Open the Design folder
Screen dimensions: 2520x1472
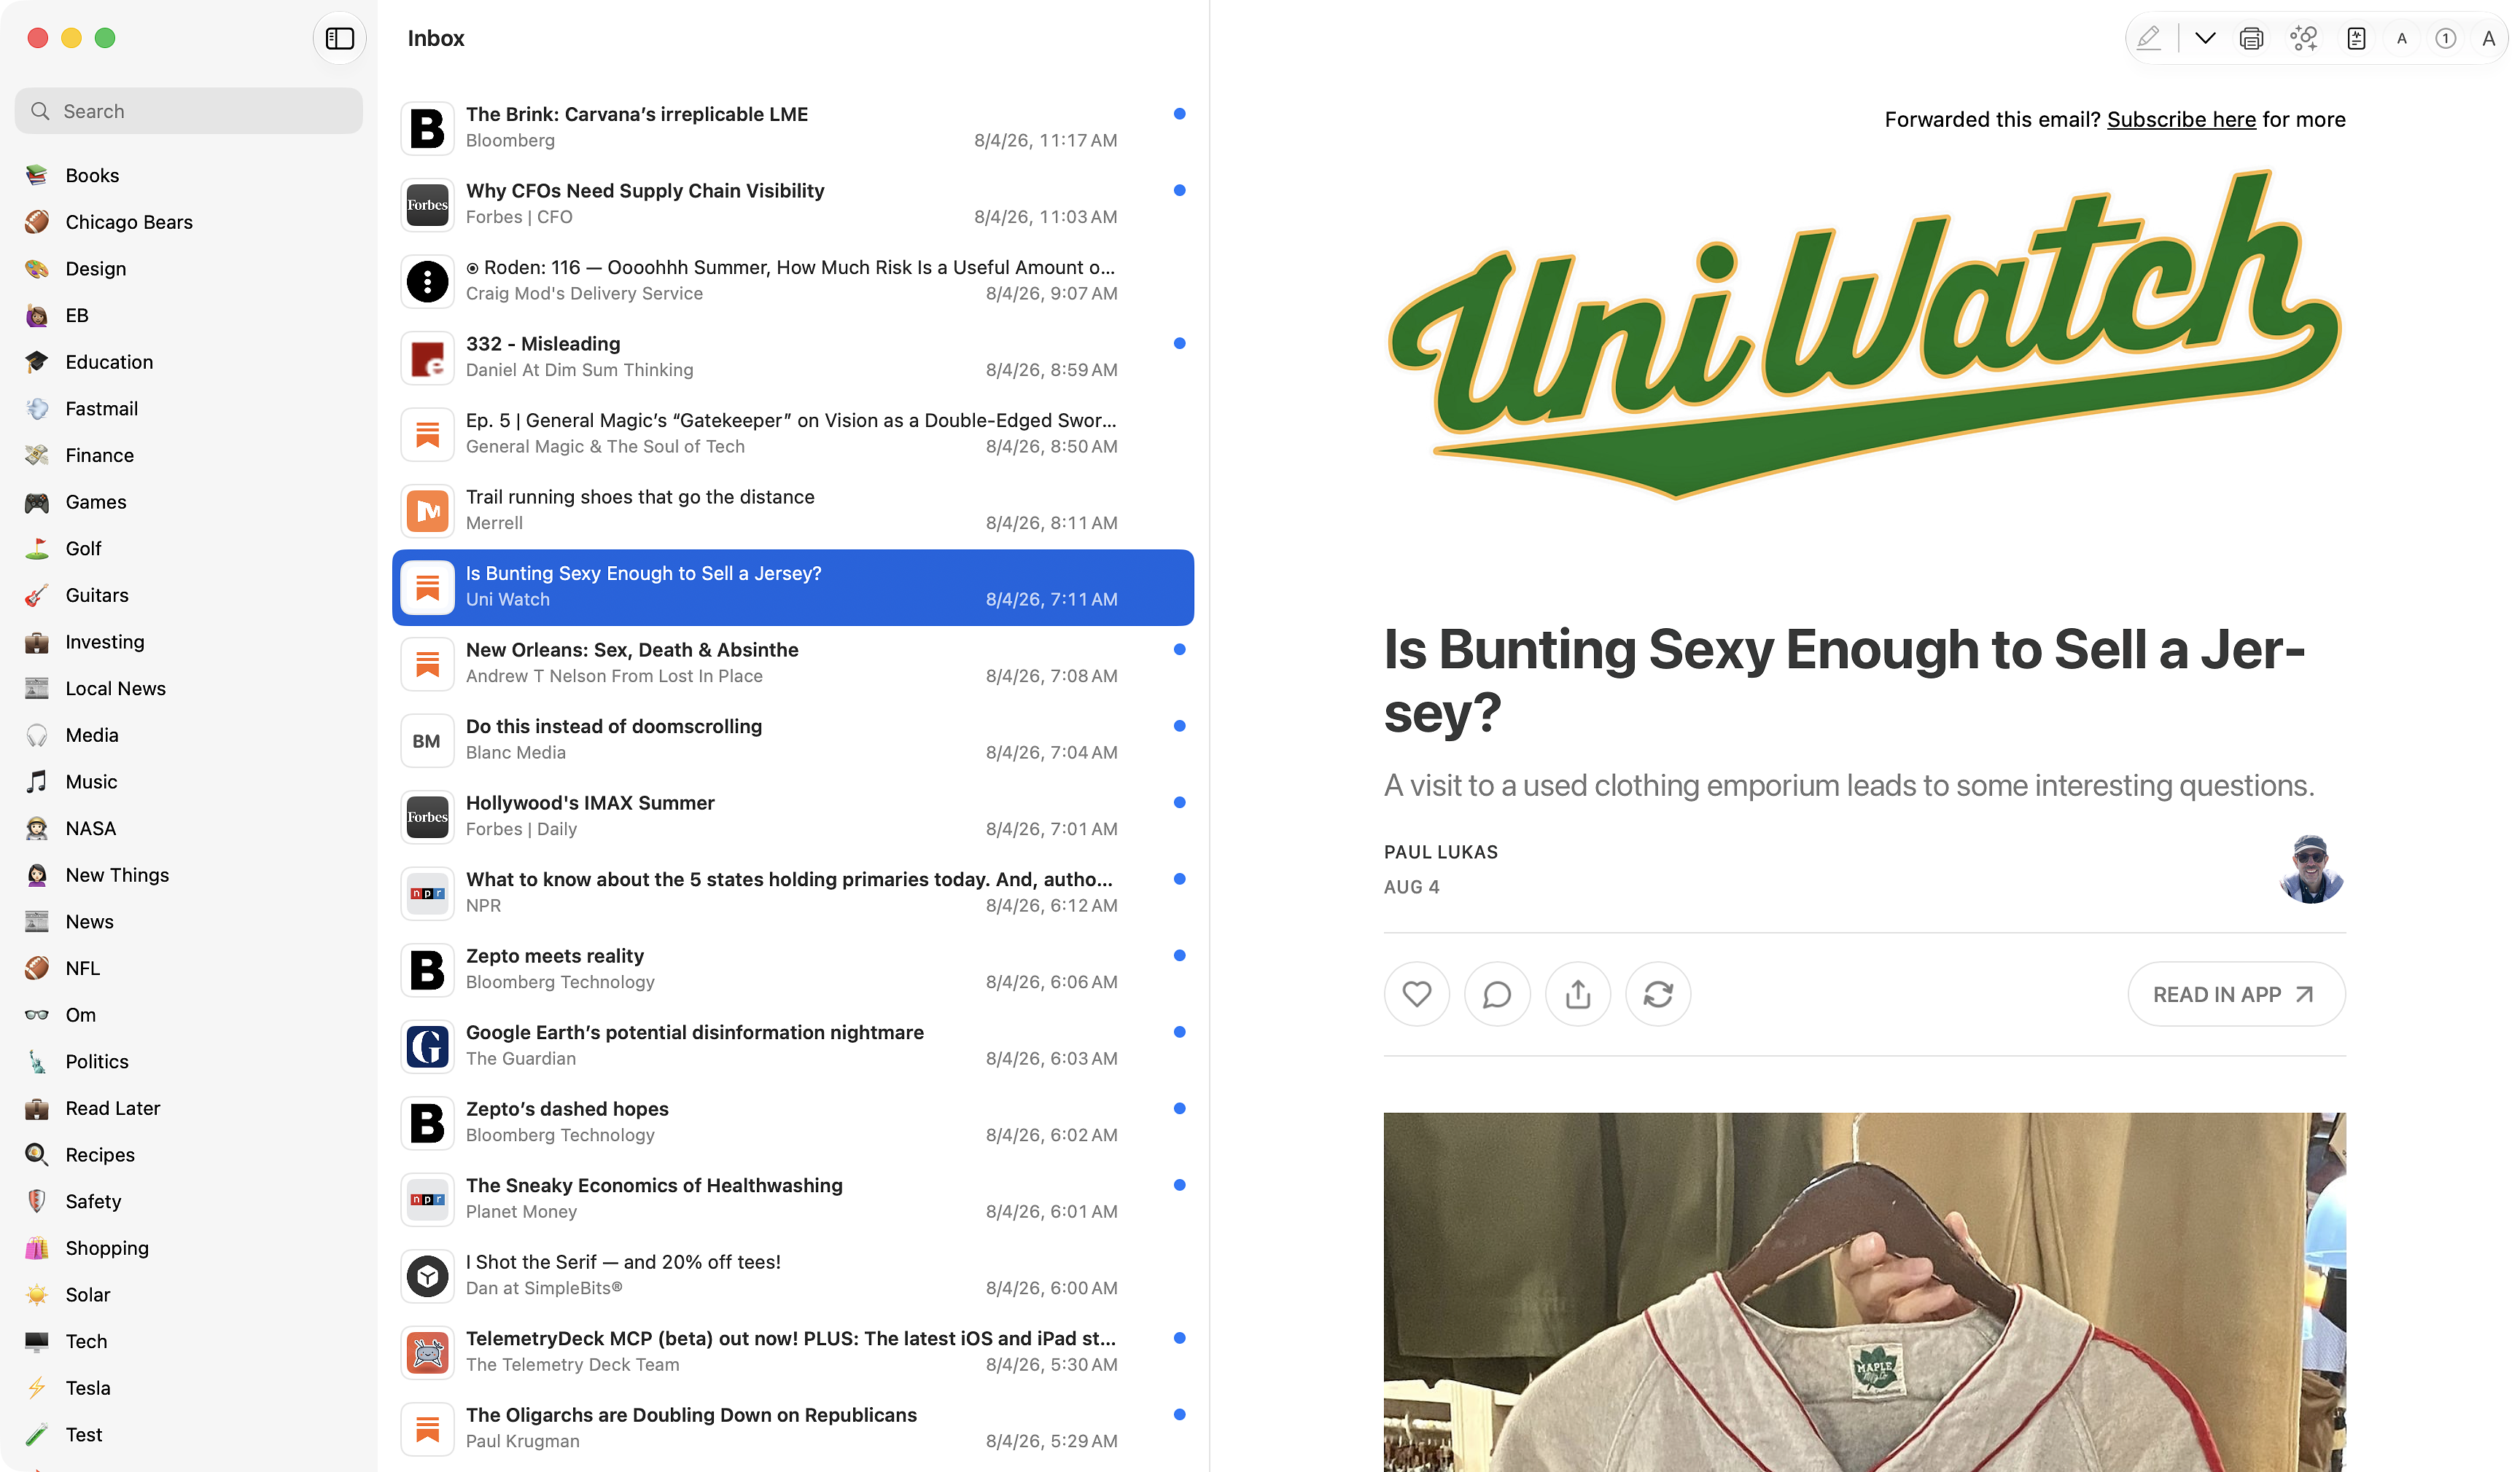coord(96,269)
